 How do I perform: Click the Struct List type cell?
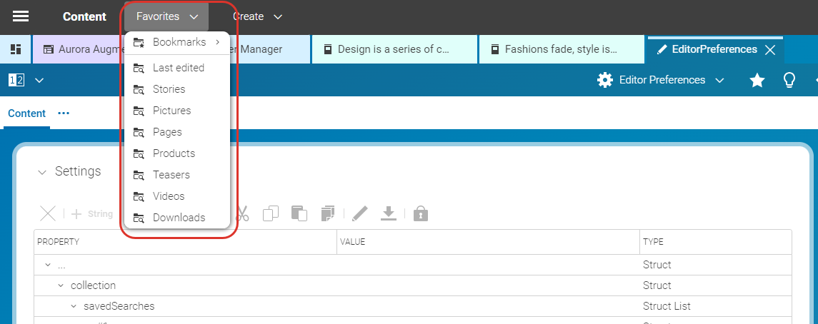pyautogui.click(x=716, y=306)
